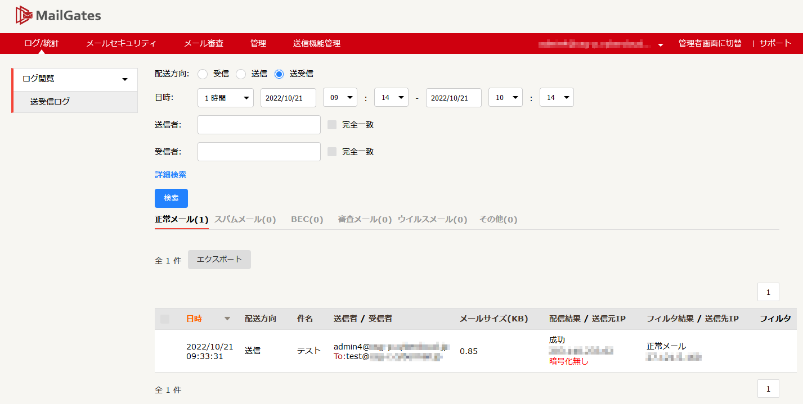This screenshot has height=404, width=803.
Task: Open the start hour 09 dropdown
Action: pos(340,98)
